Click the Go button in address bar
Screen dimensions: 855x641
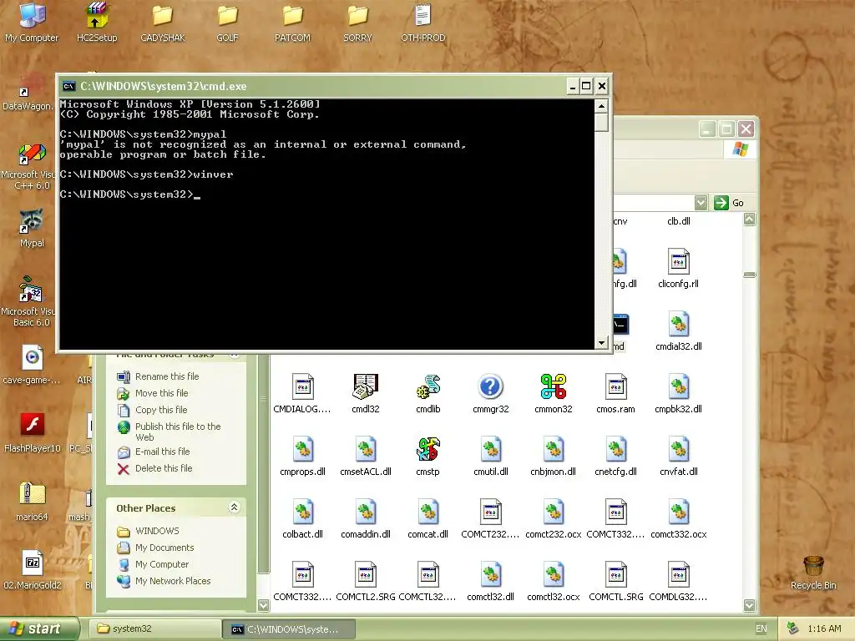pos(729,203)
